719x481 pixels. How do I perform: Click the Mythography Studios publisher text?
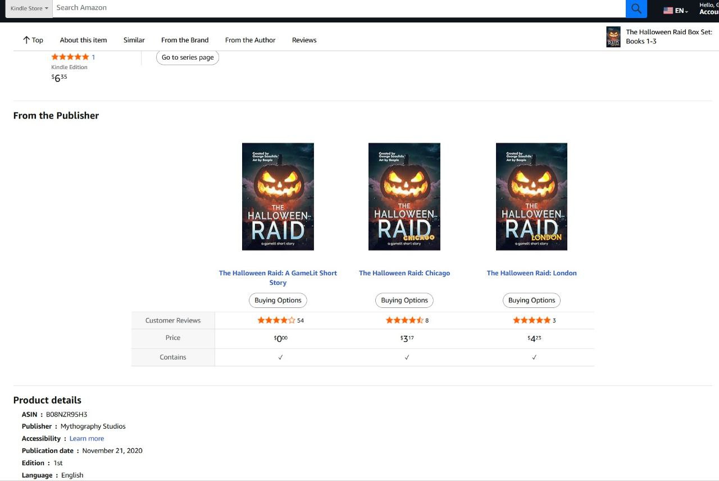[93, 426]
